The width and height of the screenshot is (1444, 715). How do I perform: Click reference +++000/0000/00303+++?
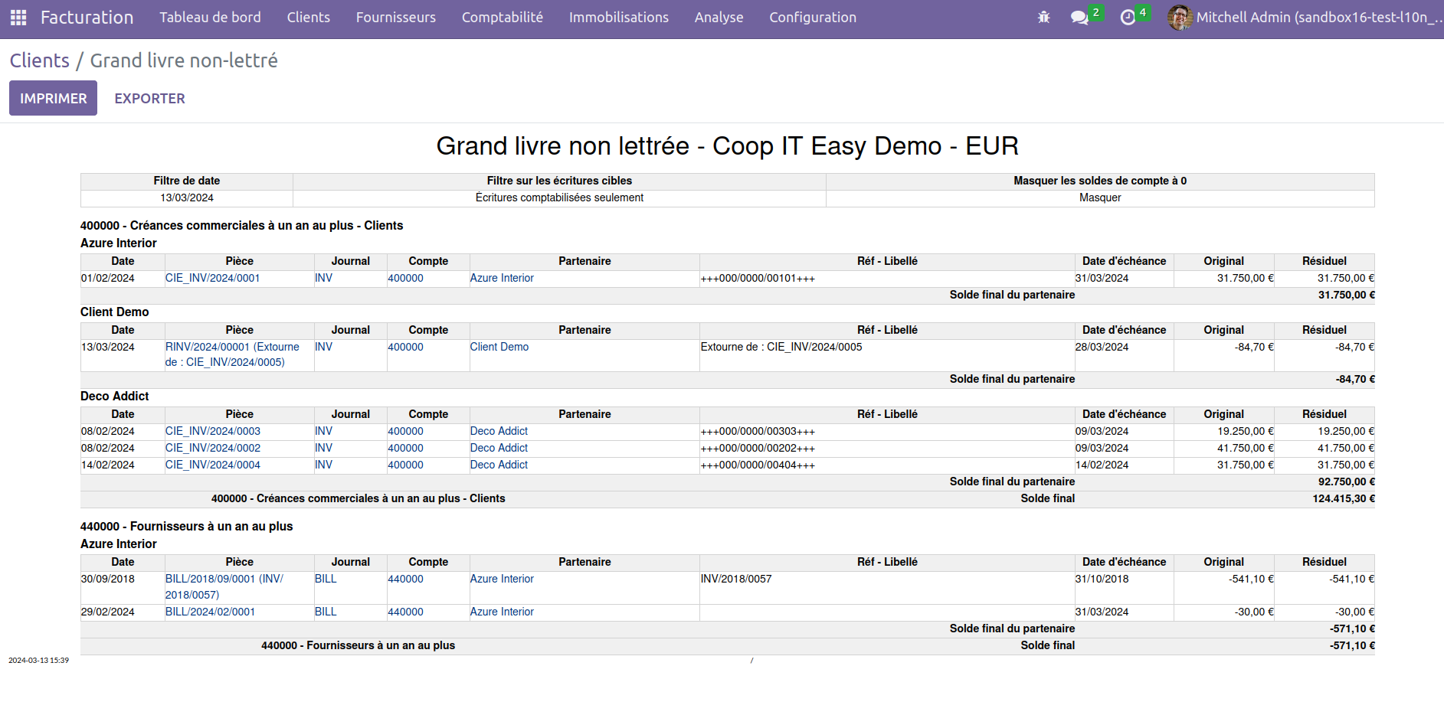click(758, 431)
